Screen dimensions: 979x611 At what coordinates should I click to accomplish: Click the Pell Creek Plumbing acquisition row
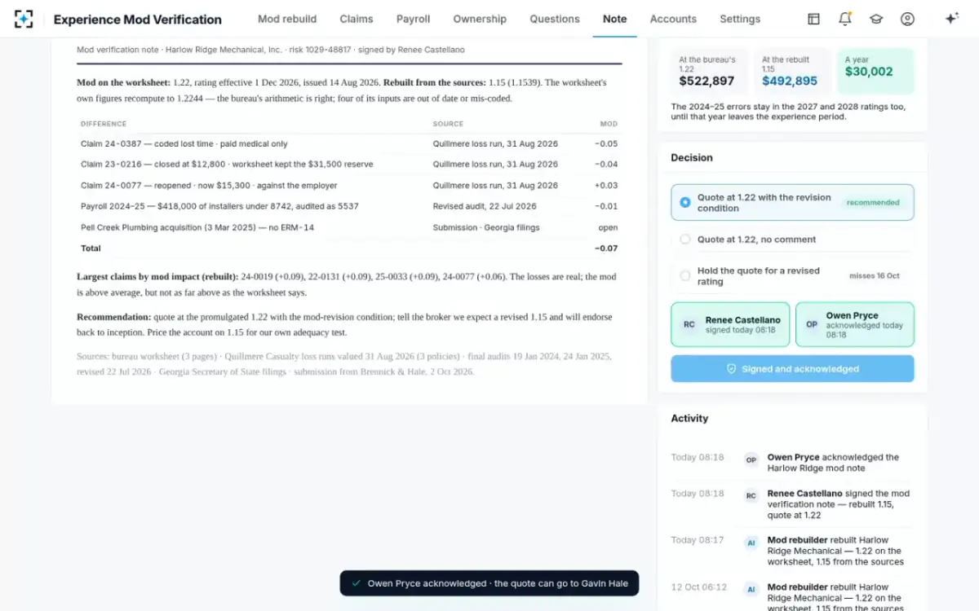(x=349, y=227)
